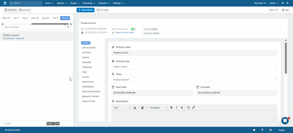Click the Open Virtual Lobby link
Screen dimensions: 293x133
(x=125, y=33)
